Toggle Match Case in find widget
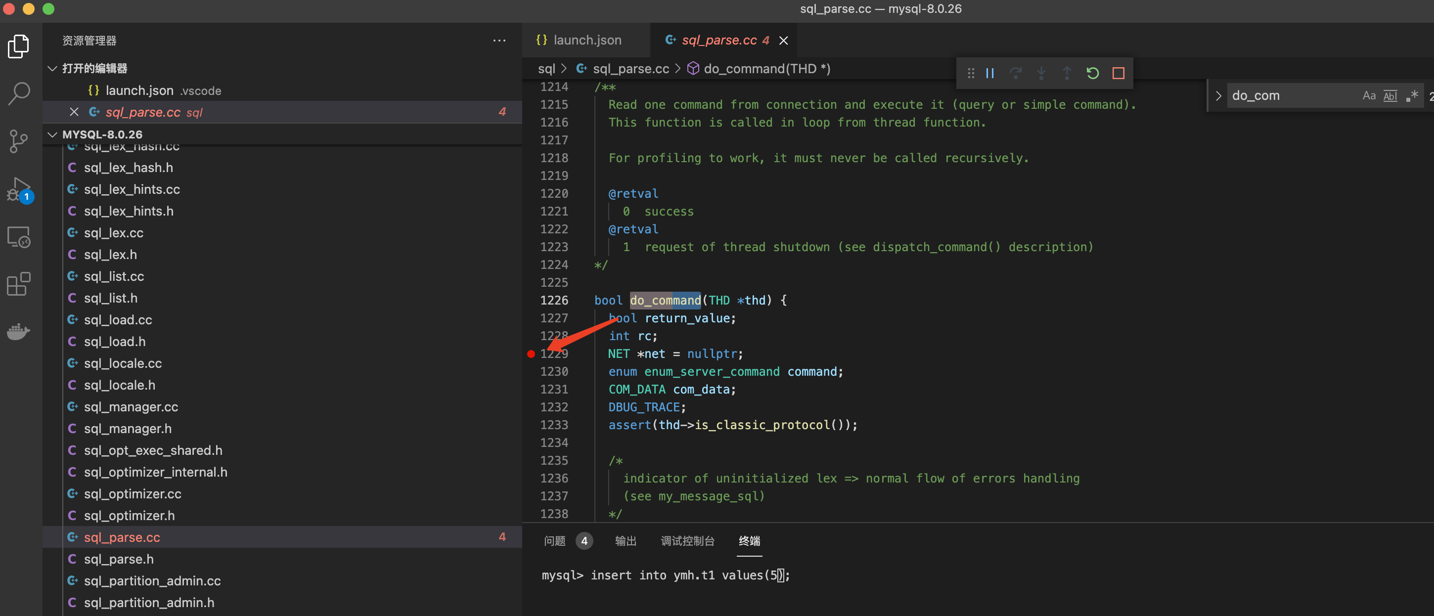1434x616 pixels. (1369, 96)
